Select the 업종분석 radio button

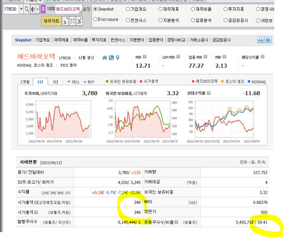[193, 20]
